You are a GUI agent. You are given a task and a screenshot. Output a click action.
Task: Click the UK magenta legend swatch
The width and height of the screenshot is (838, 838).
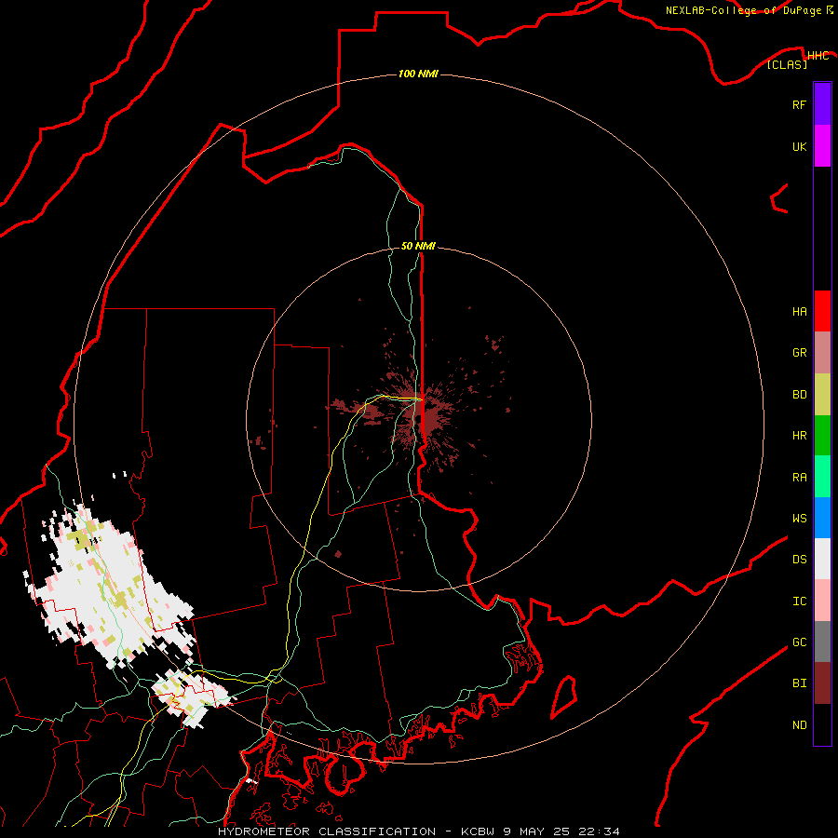pyautogui.click(x=822, y=146)
